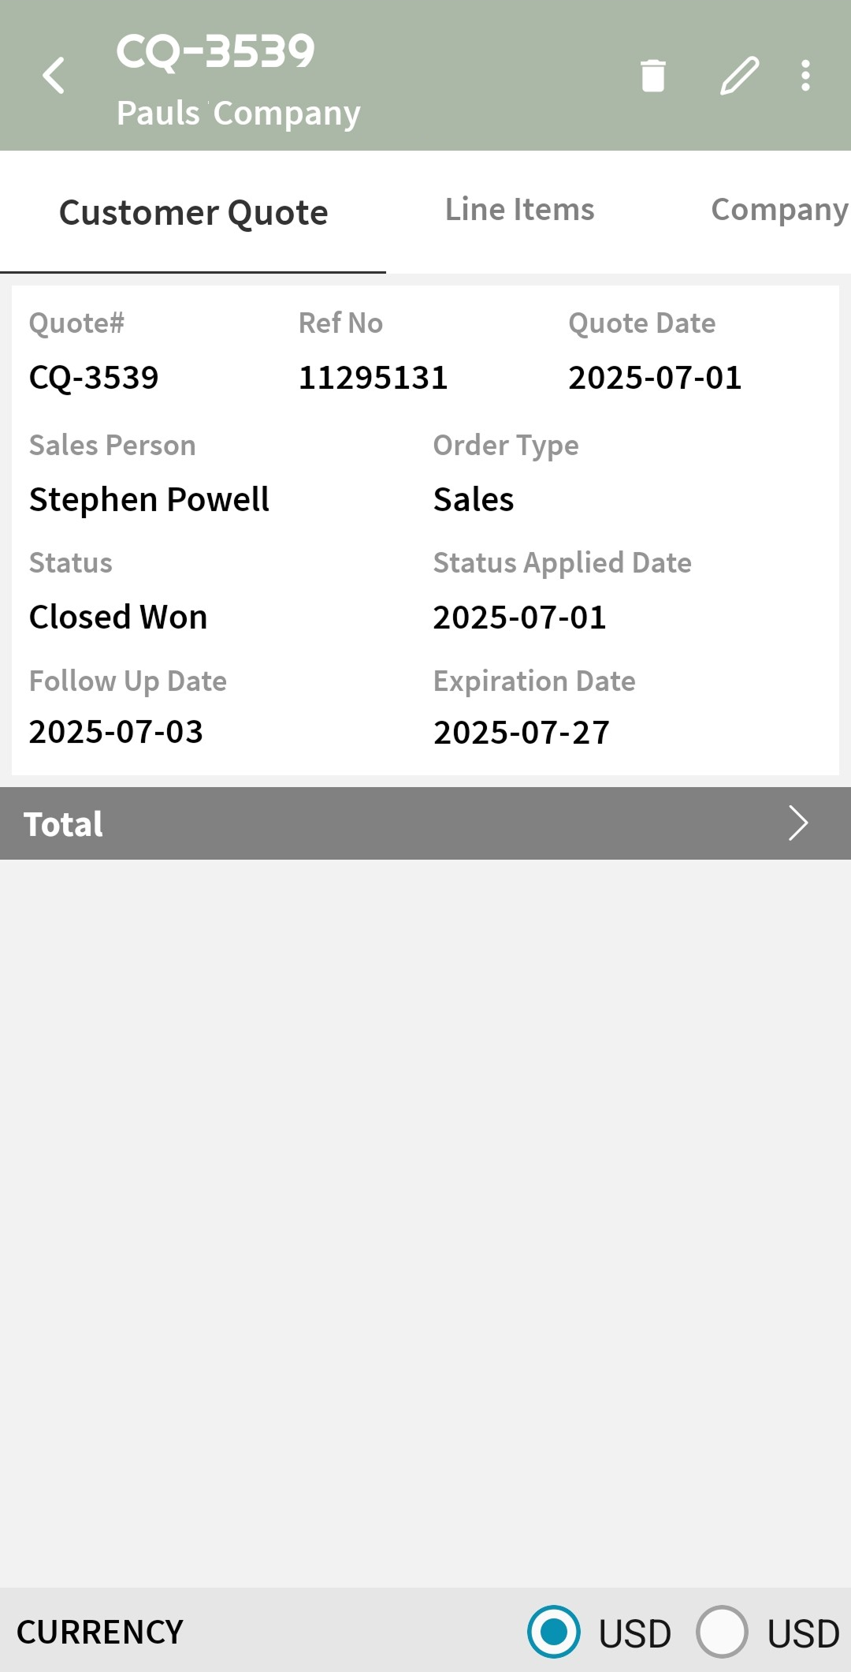The image size is (851, 1672).
Task: Tap the Status Applied Date value
Action: coord(519,618)
